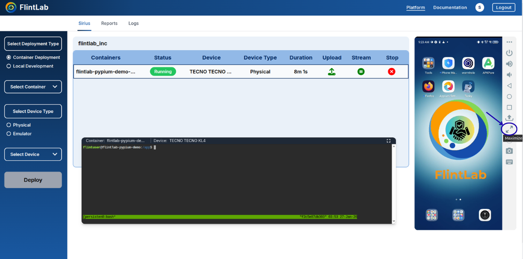Expand the terminal to fullscreen
Viewport: 523px width, 259px height.
(388, 141)
